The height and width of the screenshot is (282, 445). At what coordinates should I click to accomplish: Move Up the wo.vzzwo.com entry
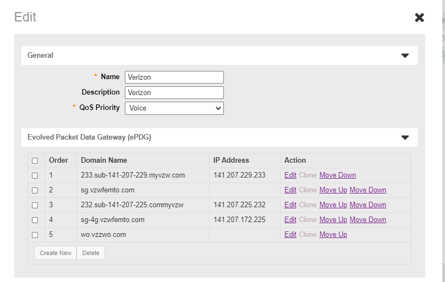(333, 235)
